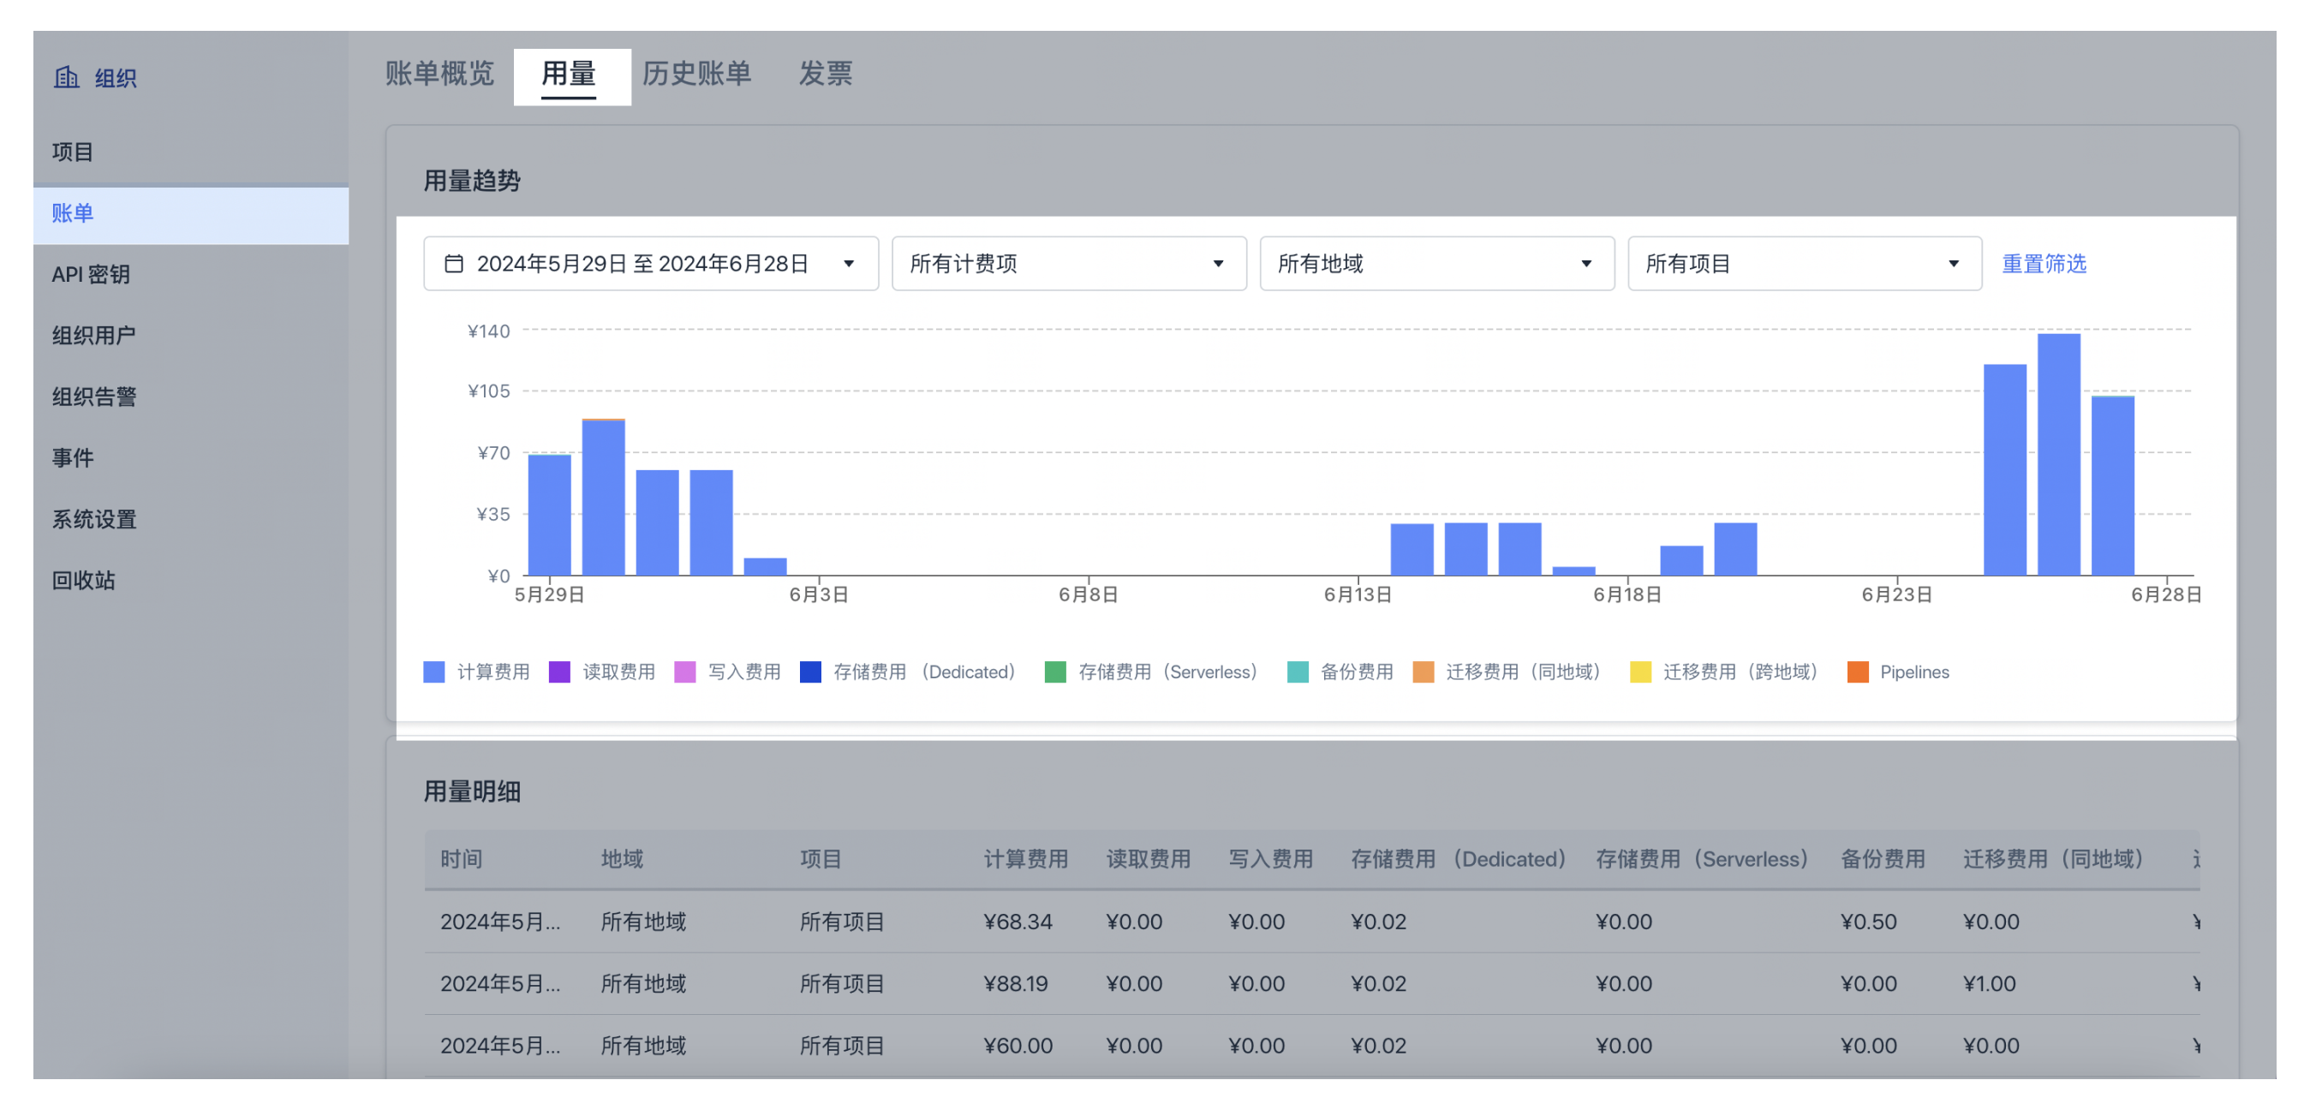Screen dimensions: 2310x1110
Task: Select 账单 in the sidebar
Action: pyautogui.click(x=191, y=213)
